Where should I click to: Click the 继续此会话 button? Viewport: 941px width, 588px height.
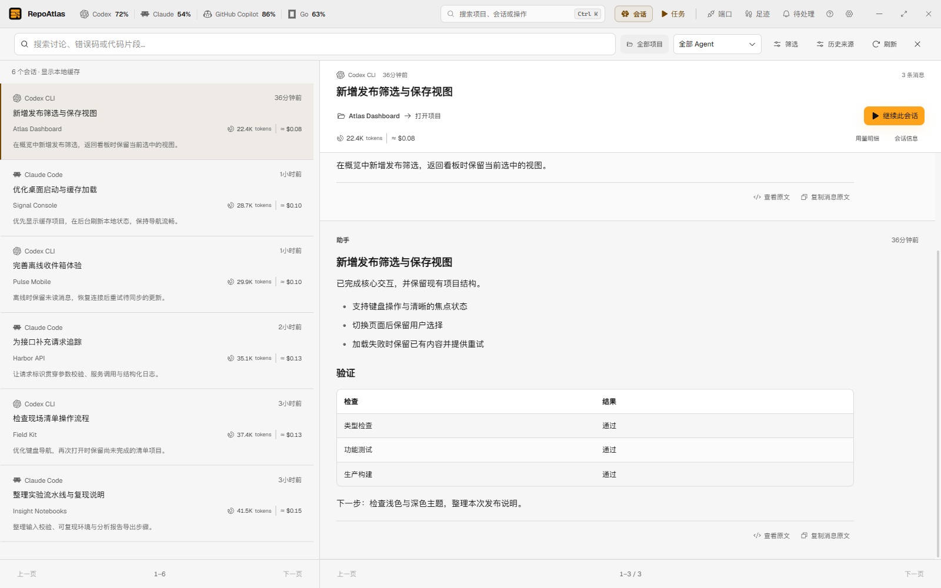click(894, 116)
